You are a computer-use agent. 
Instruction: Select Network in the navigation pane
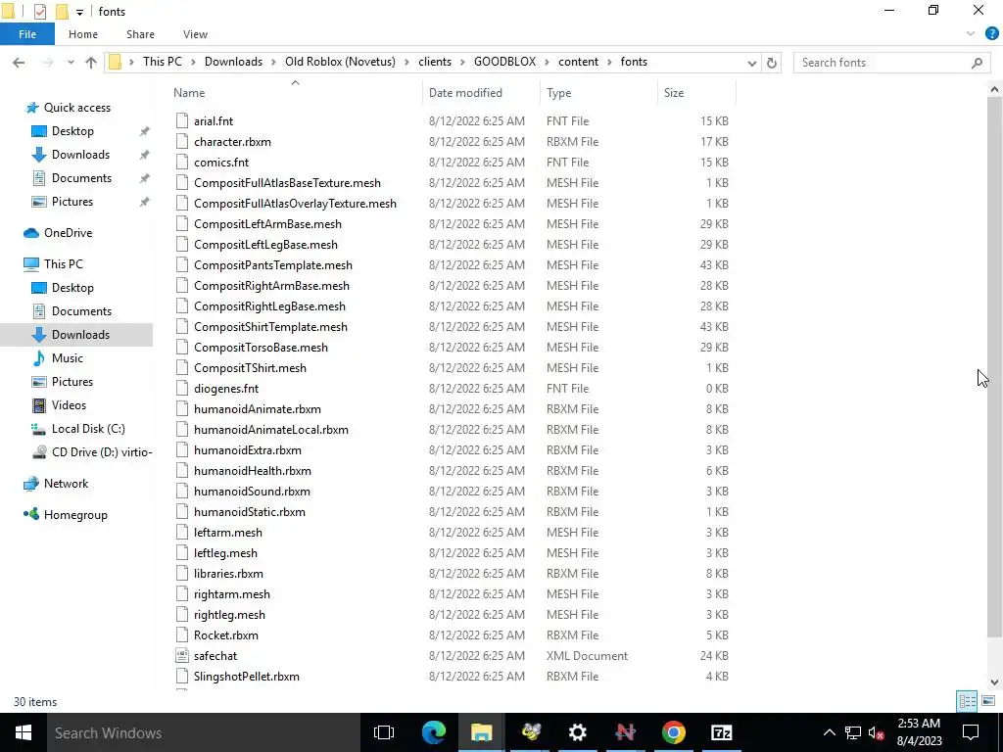(x=66, y=484)
